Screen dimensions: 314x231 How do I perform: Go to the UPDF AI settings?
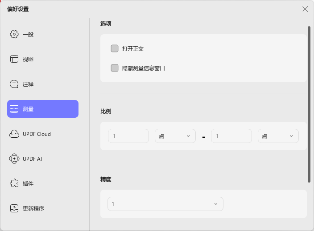coord(43,159)
